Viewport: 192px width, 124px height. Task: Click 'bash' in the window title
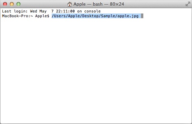pos(98,4)
